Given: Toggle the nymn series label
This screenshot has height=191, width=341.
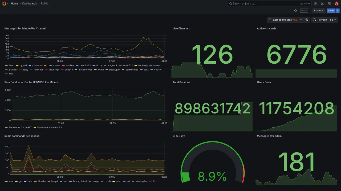Looking at the screenshot, I should click(101, 70).
